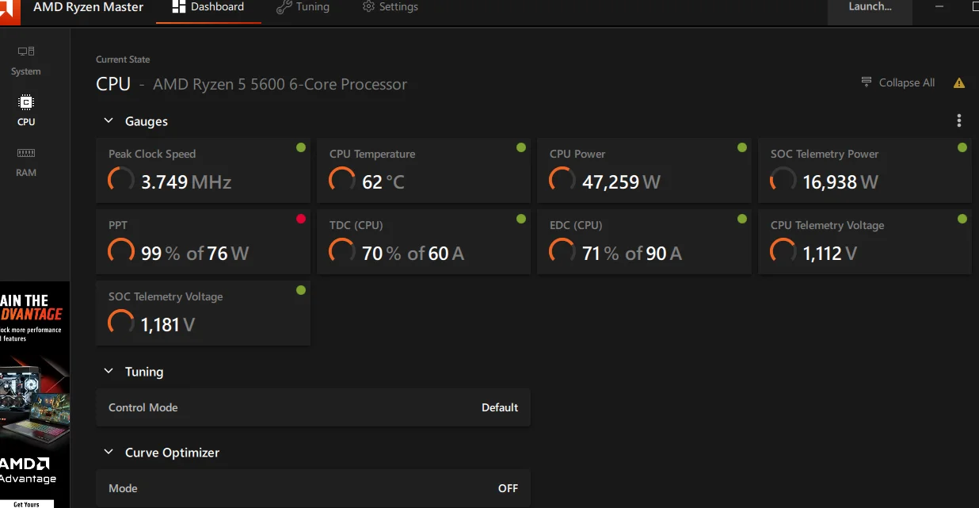
Task: Click the AMD Advantage advertisement banner
Action: point(35,395)
